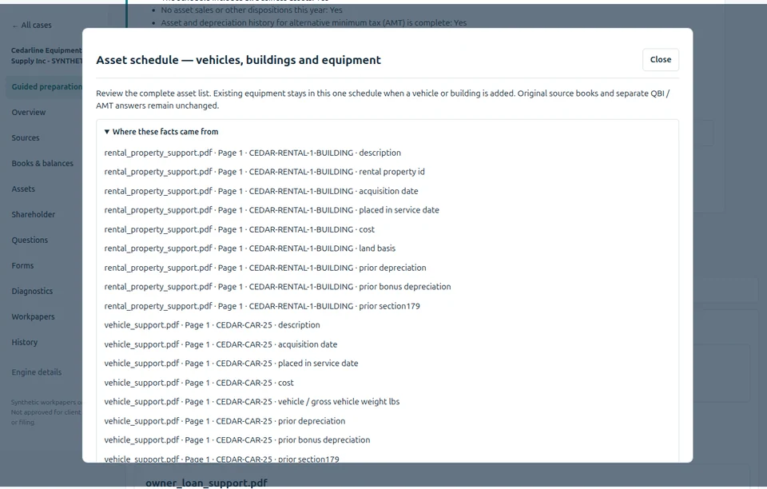This screenshot has height=489, width=767.
Task: Click owner_loan_support.pdf heading behind dialog
Action: [206, 483]
